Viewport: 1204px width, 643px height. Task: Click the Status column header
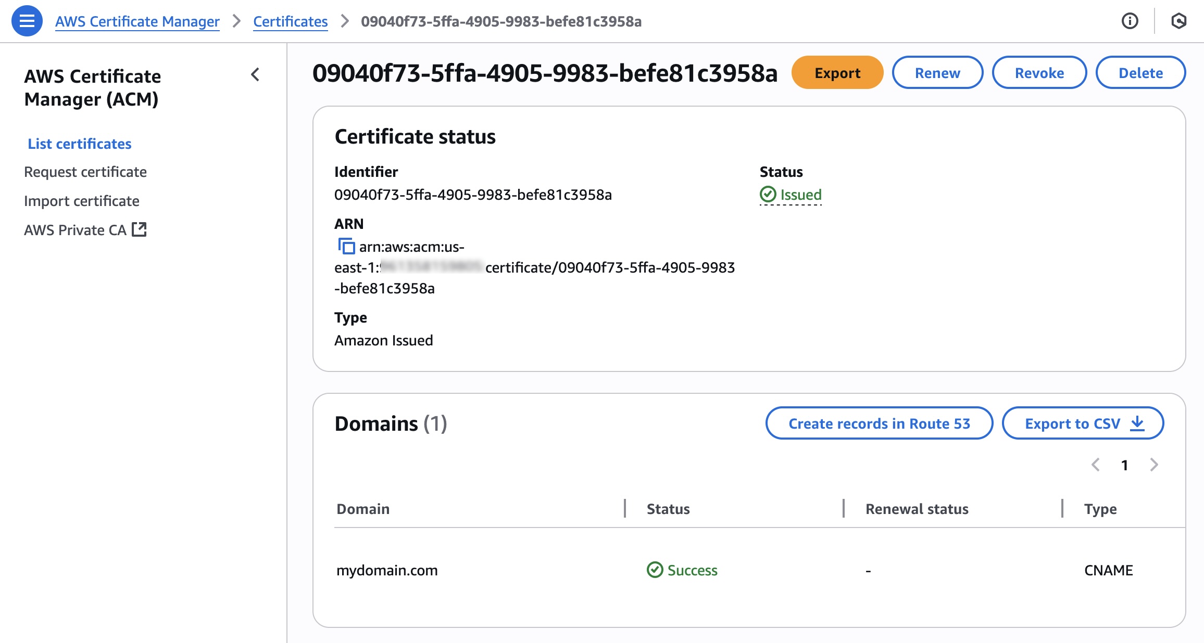pos(668,509)
